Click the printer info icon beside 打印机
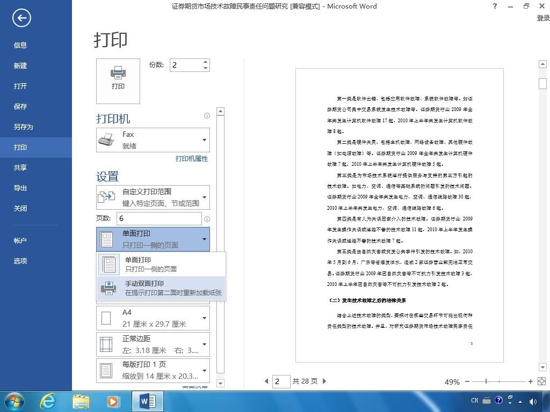This screenshot has height=412, width=550. coord(207,116)
